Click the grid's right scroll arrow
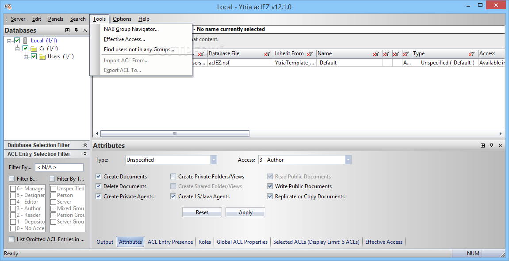Viewport: 509px width, 261px height. point(500,133)
